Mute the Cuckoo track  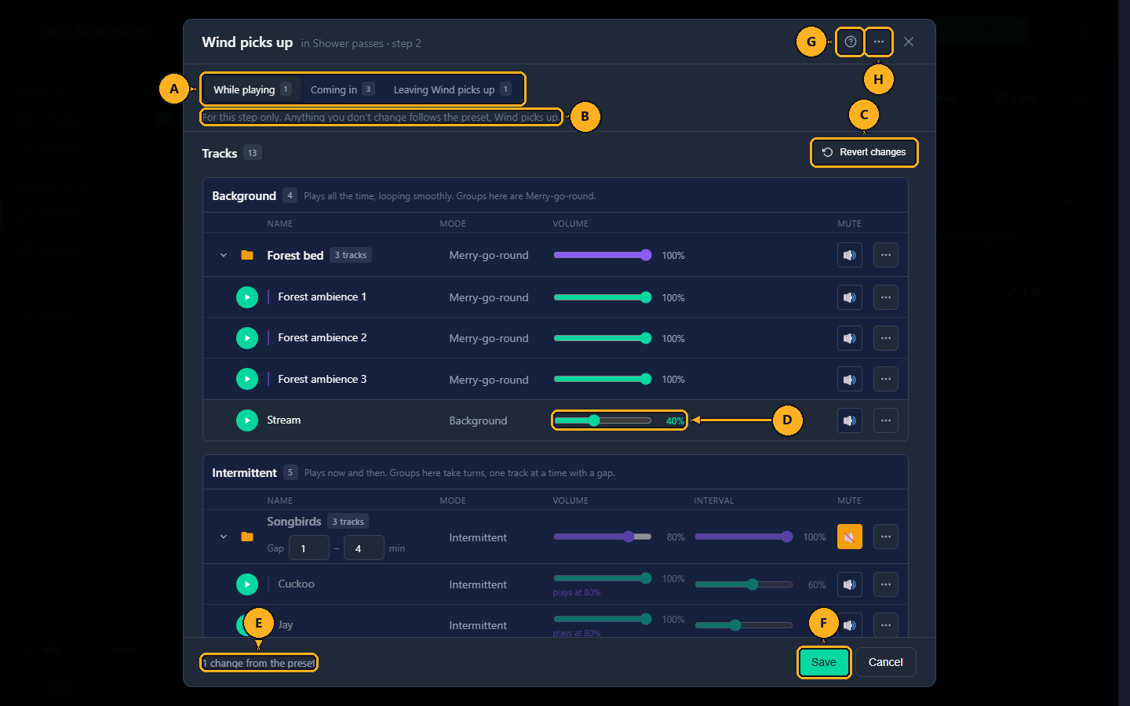pyautogui.click(x=849, y=584)
